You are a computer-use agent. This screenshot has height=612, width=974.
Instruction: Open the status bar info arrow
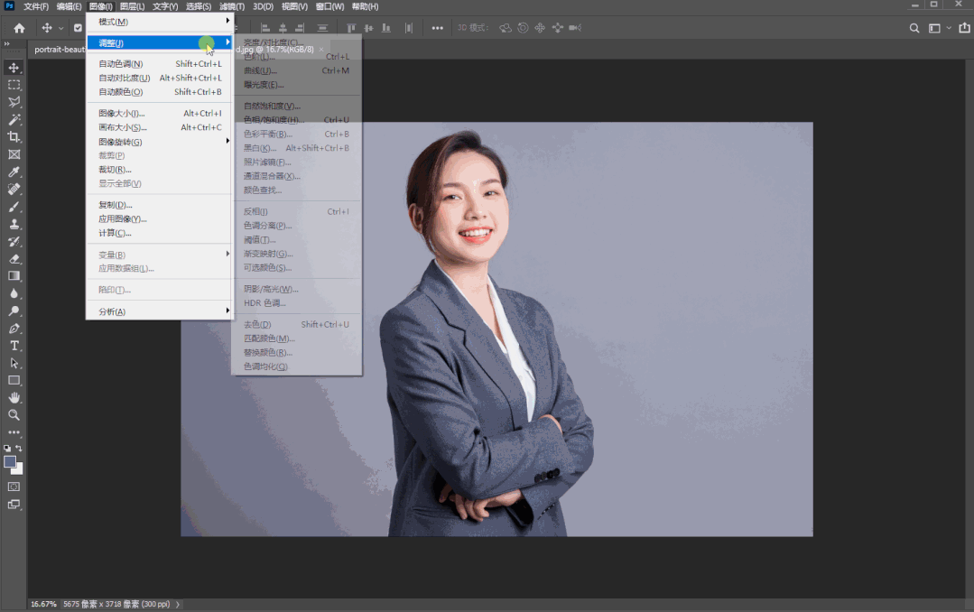pyautogui.click(x=178, y=604)
